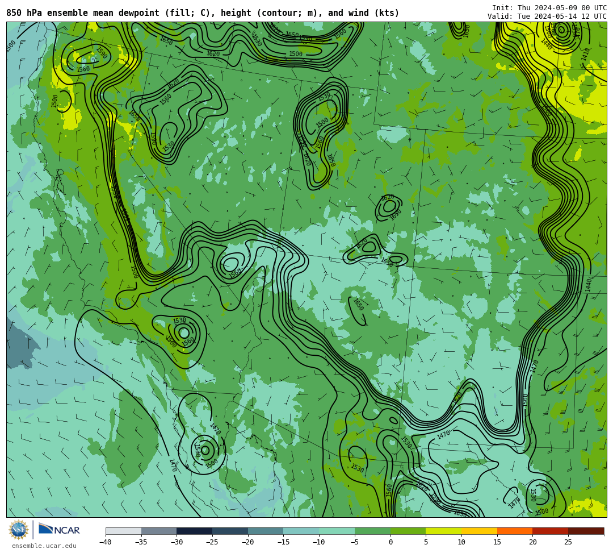613x553 pixels.
Task: Click the colorbar label 25
Action: click(568, 542)
